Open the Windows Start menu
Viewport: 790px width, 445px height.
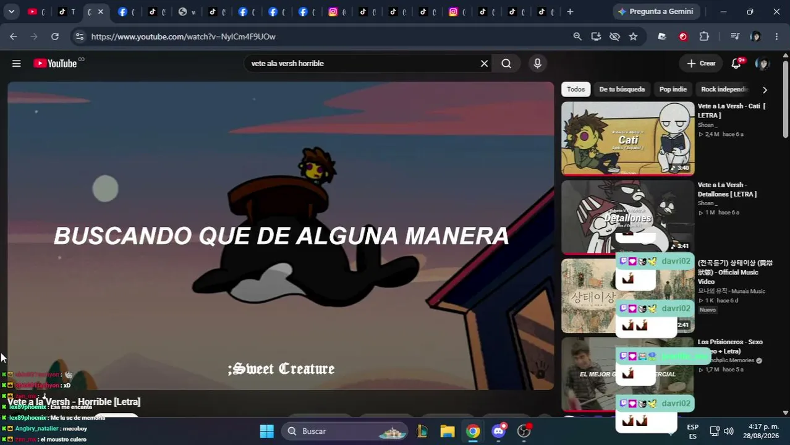coord(266,431)
